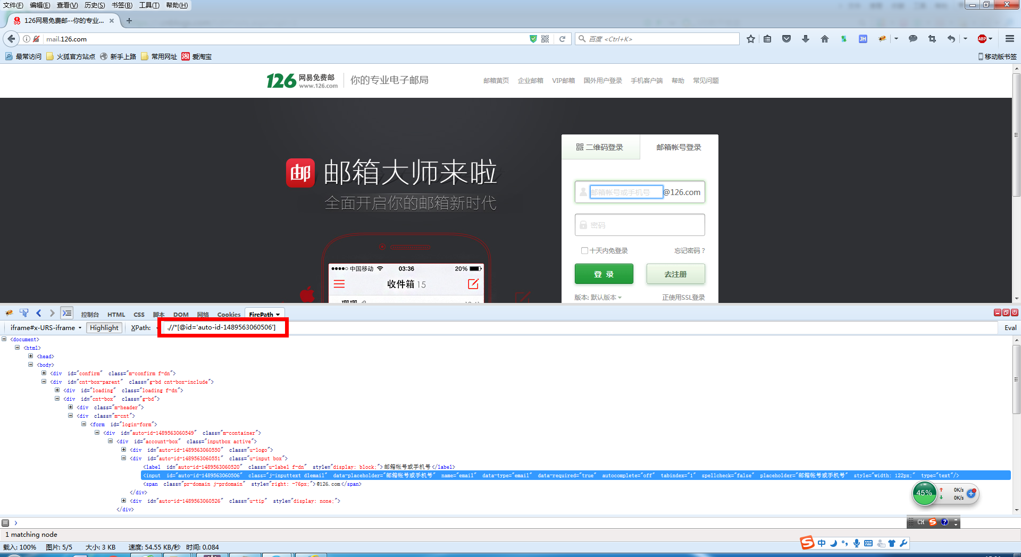Check the 十天内免登录 checkbox
Viewport: 1021px width, 557px height.
click(x=584, y=251)
